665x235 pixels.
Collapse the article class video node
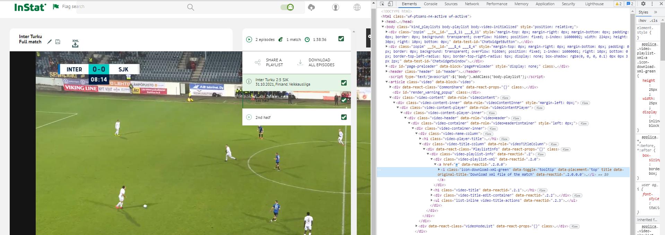pos(387,82)
